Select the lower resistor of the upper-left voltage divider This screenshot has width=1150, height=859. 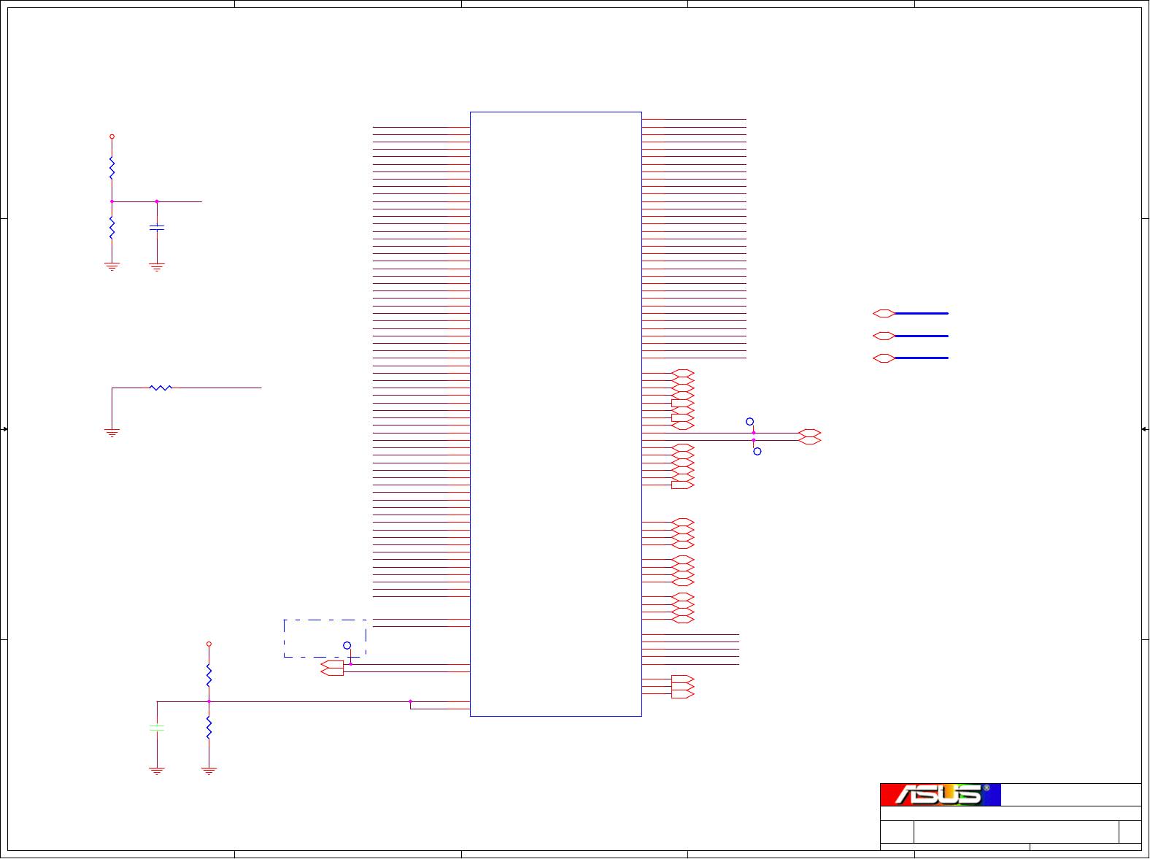click(112, 228)
